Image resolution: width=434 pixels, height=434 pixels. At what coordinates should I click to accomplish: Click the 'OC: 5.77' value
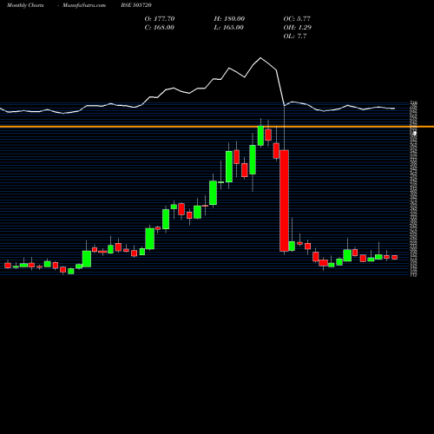[x=297, y=19]
